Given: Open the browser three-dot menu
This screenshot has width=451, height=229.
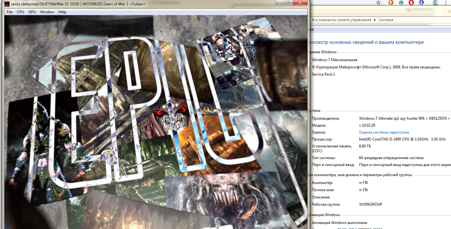Looking at the screenshot, I should (446, 3).
